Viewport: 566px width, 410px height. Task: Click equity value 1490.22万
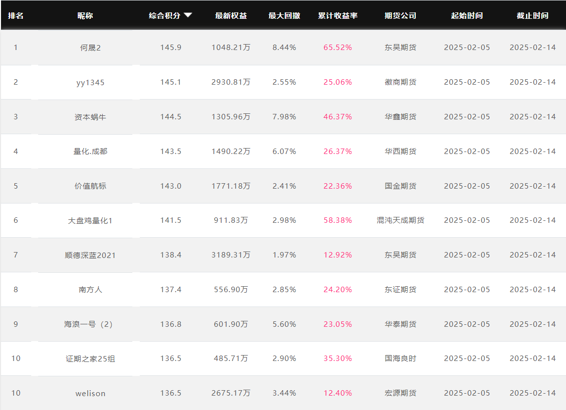point(231,151)
